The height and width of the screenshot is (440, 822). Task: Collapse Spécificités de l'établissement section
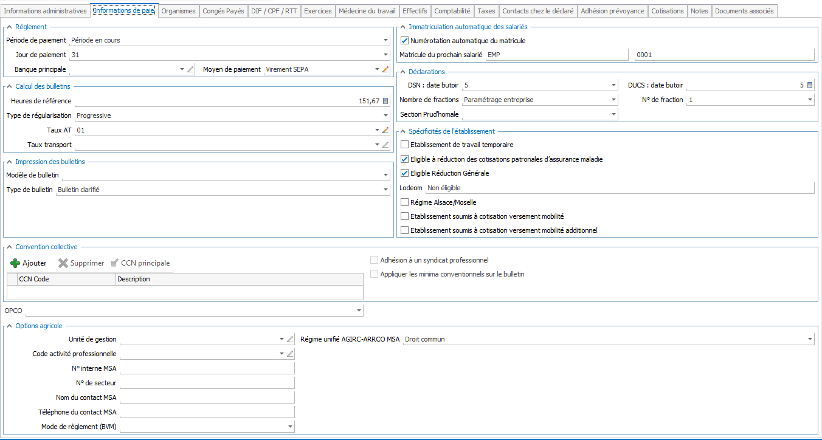[402, 131]
